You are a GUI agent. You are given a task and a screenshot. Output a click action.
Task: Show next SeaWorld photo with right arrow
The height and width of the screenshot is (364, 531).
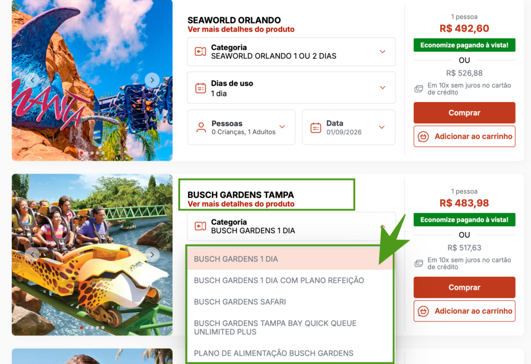pos(152,80)
